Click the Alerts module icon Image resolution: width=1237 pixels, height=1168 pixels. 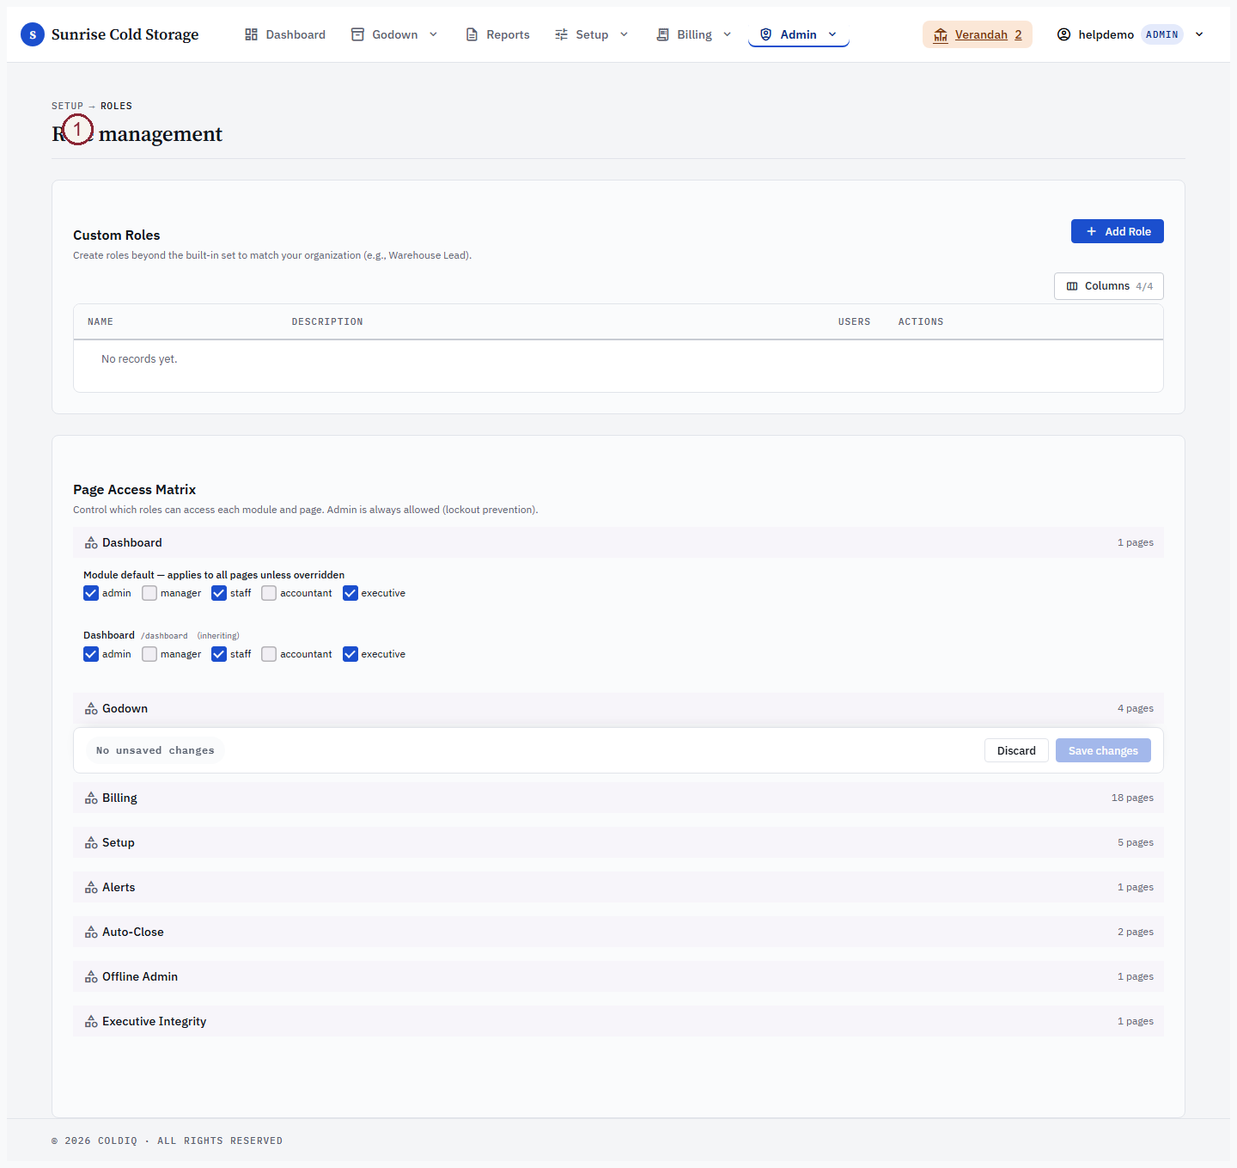click(x=91, y=887)
